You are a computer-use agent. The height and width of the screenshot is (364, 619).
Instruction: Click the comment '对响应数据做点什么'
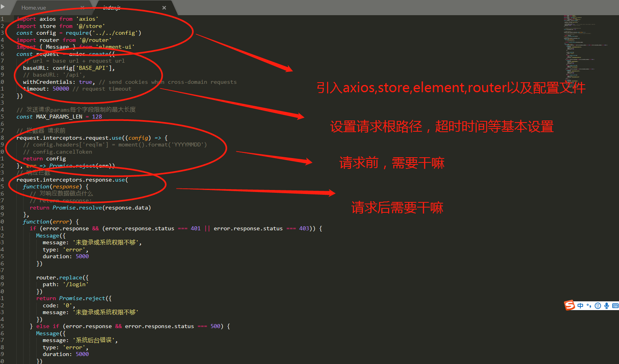pos(61,193)
